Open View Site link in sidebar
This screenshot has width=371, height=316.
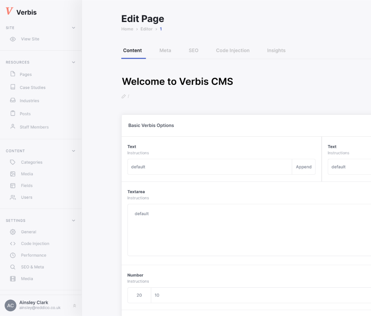(30, 39)
